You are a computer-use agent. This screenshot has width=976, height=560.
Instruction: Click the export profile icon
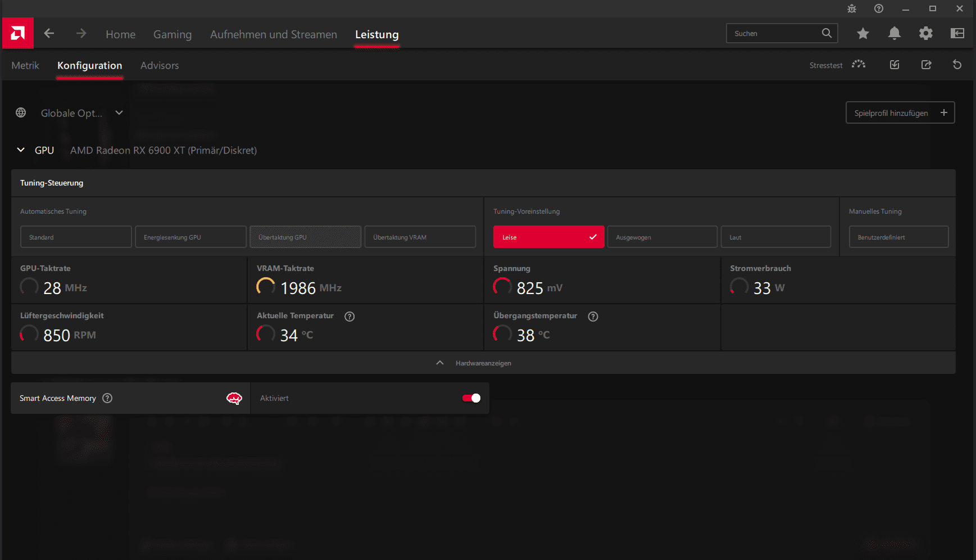927,65
